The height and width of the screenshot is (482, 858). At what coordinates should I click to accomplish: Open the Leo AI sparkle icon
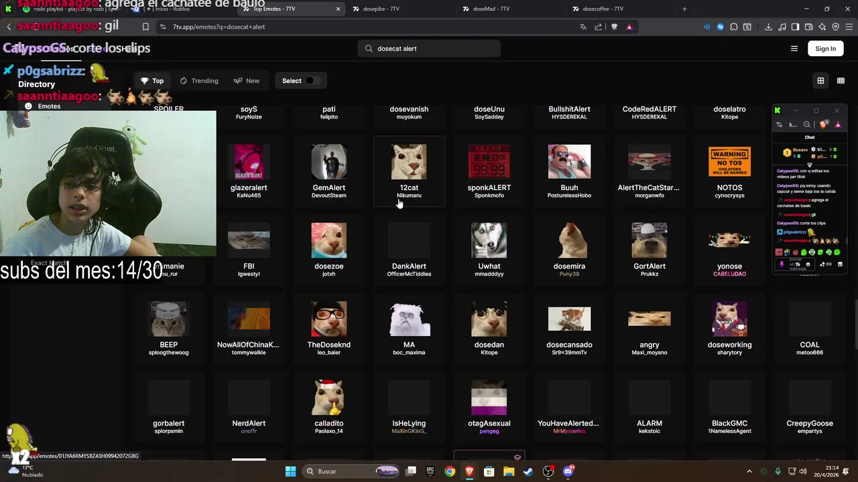[822, 27]
